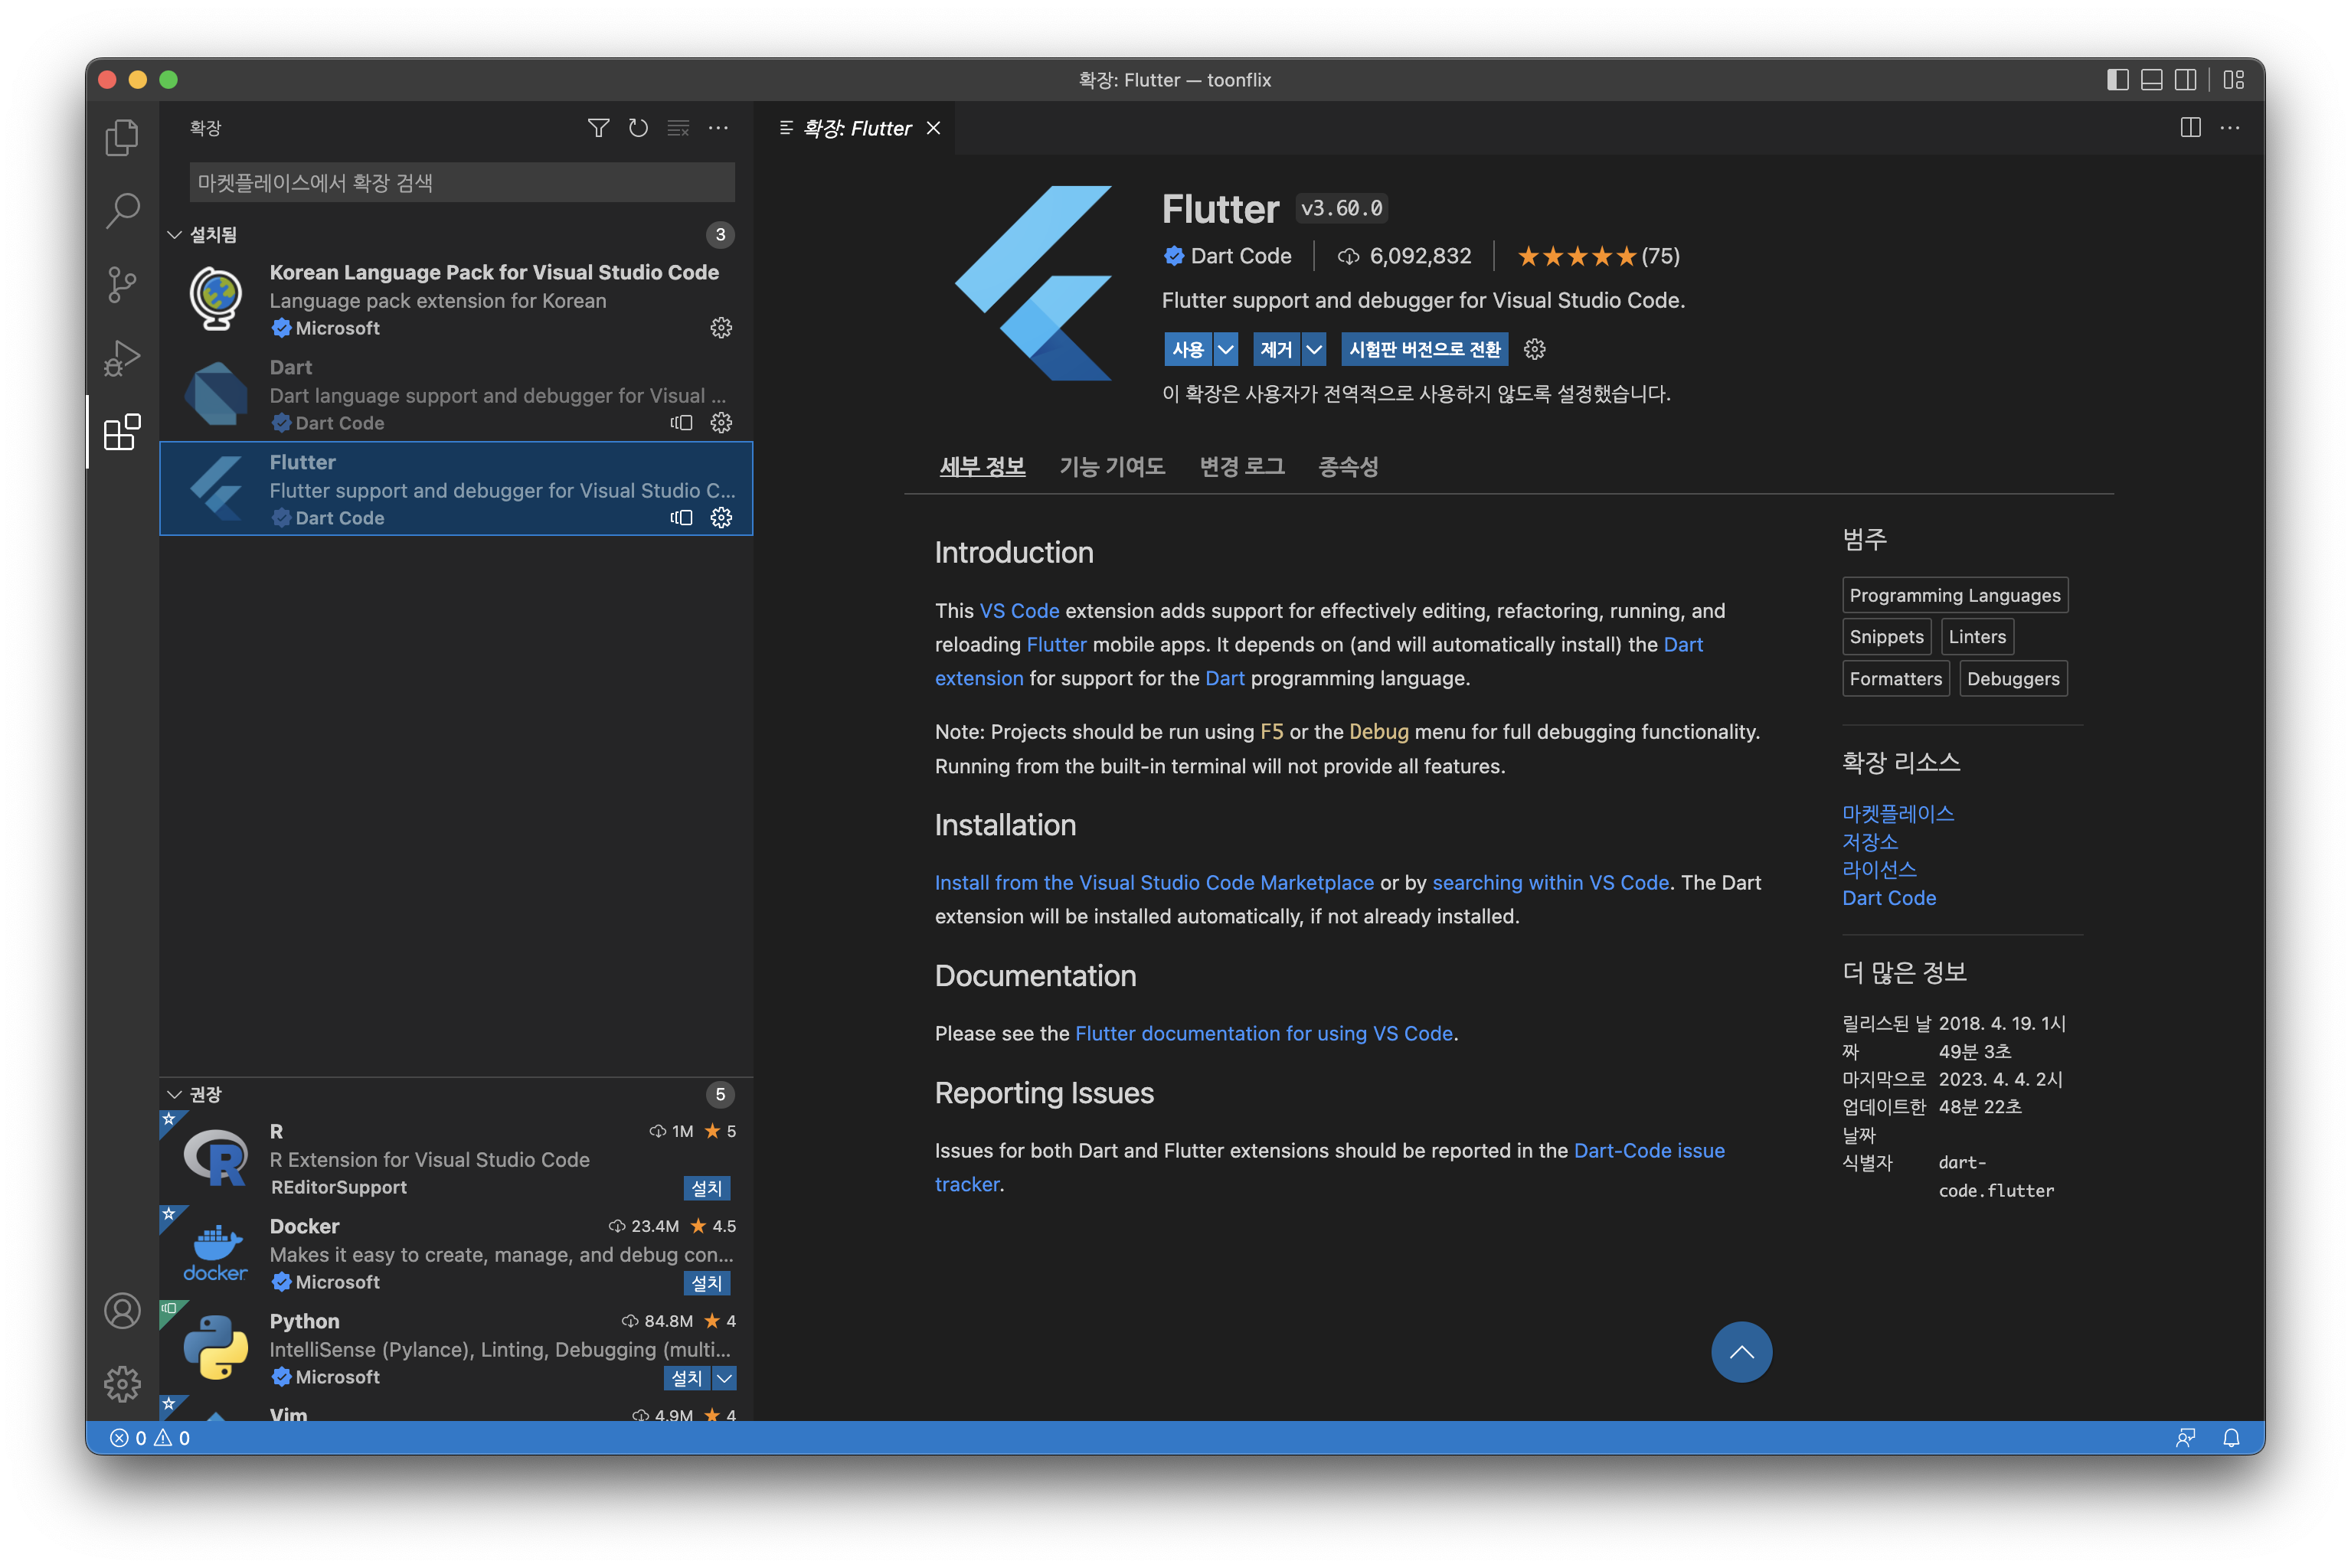
Task: Open the Explorer view in activity bar
Action: (122, 137)
